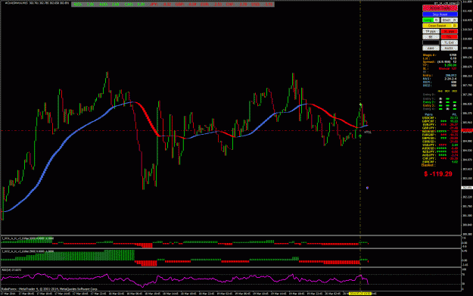Click the EURJPY pair row
Screen dimensions: 473x296
(440, 125)
